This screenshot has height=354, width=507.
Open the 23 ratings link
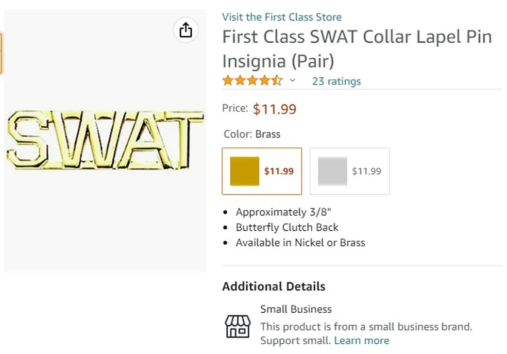(x=336, y=81)
